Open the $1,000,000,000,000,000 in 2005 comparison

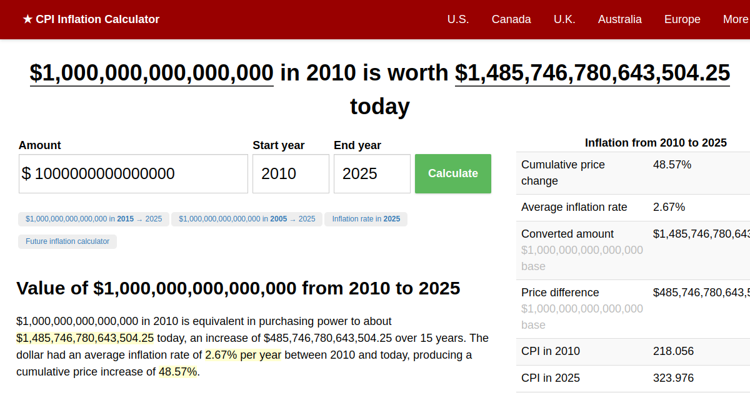[x=247, y=218]
